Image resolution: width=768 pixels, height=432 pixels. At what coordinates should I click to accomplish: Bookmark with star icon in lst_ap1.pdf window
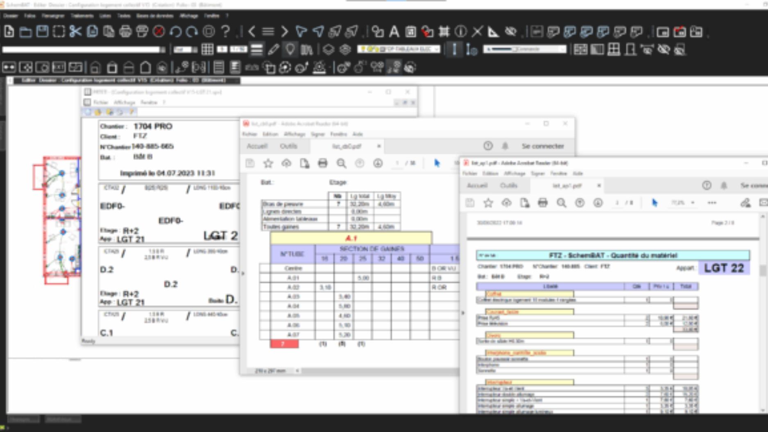click(488, 202)
